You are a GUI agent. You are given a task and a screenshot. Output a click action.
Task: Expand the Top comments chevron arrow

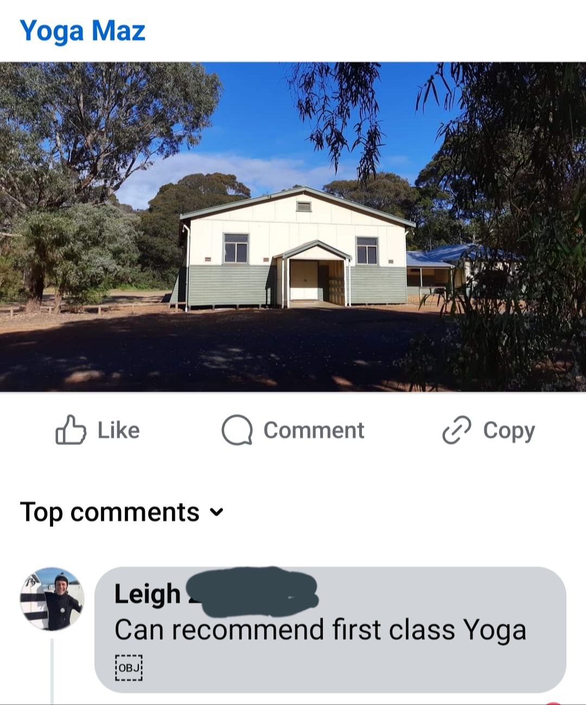coord(216,512)
